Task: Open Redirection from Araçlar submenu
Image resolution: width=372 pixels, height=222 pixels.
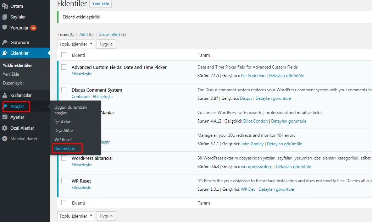Action: coord(65,148)
